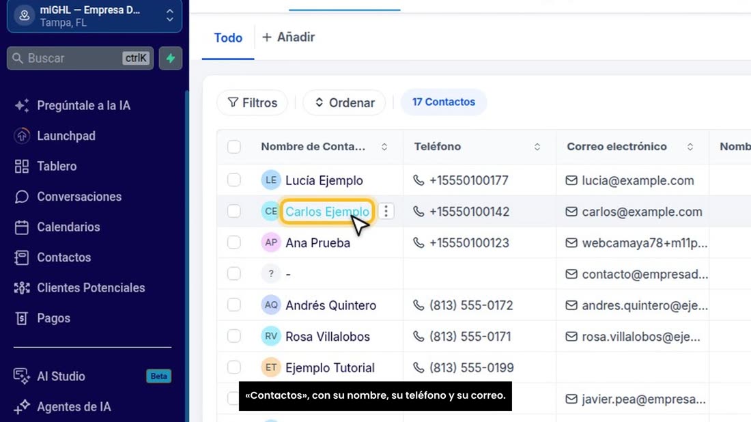Click the LE avatar for Lucía Ejemplo
Image resolution: width=751 pixels, height=422 pixels.
pos(270,180)
